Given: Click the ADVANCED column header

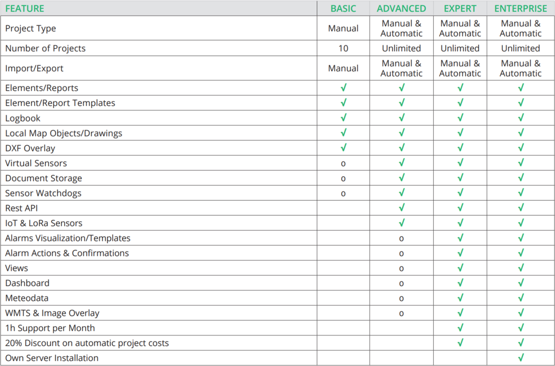Looking at the screenshot, I should (x=402, y=9).
